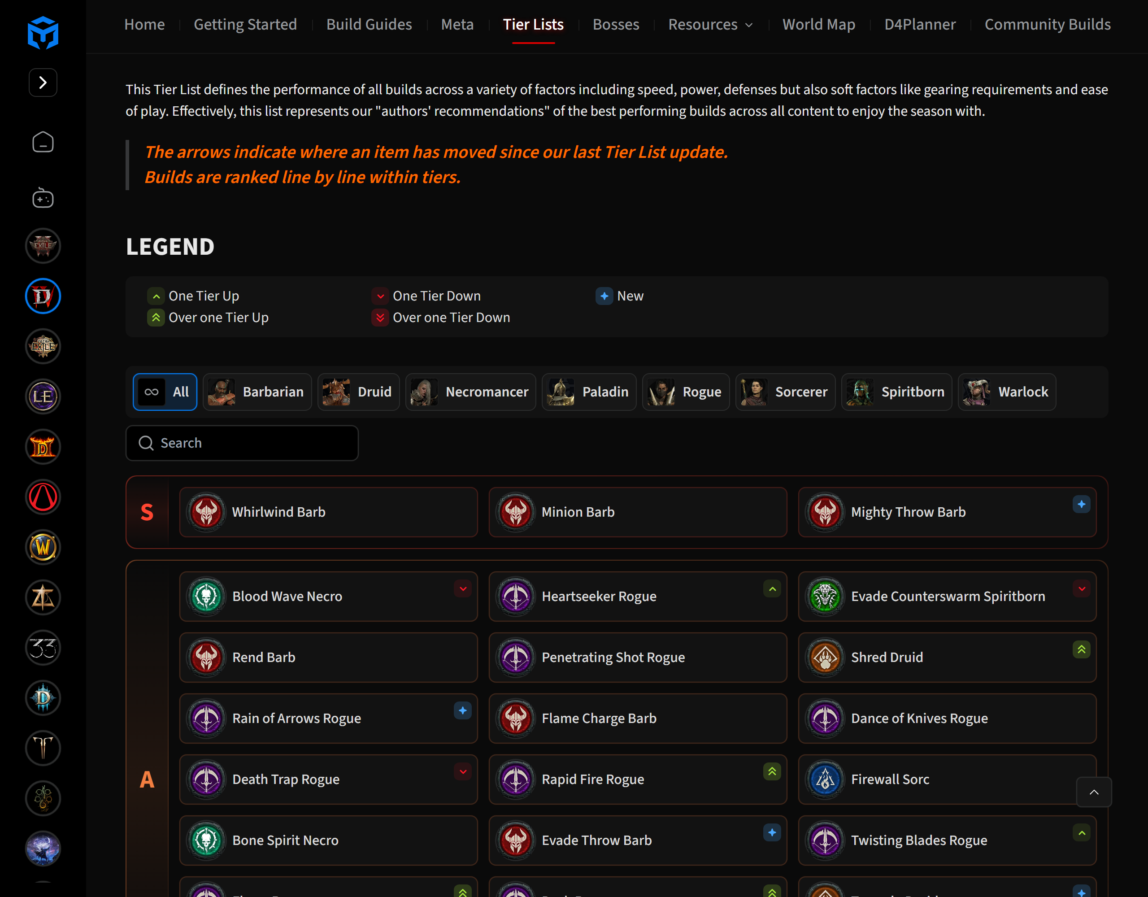Switch to Last Epoch (LE) icon
The height and width of the screenshot is (897, 1148).
click(43, 396)
